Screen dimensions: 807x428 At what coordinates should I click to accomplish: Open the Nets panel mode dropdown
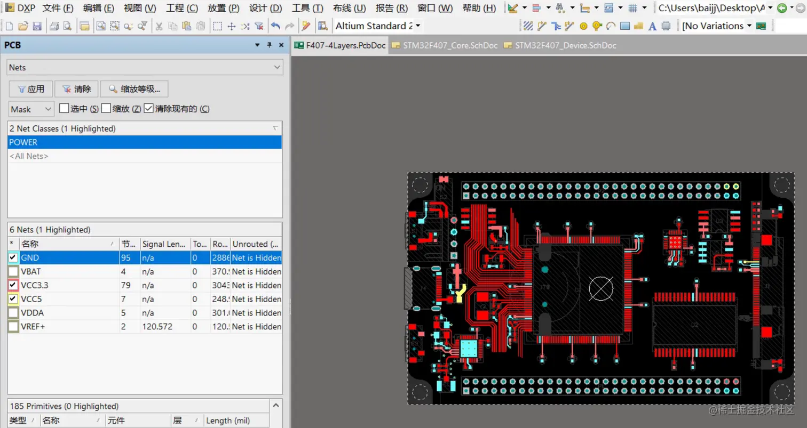pyautogui.click(x=145, y=67)
